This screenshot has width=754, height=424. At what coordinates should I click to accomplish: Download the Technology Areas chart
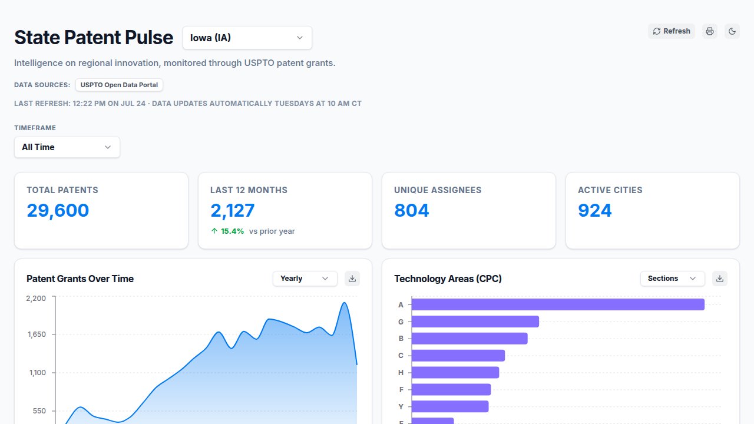tap(720, 279)
